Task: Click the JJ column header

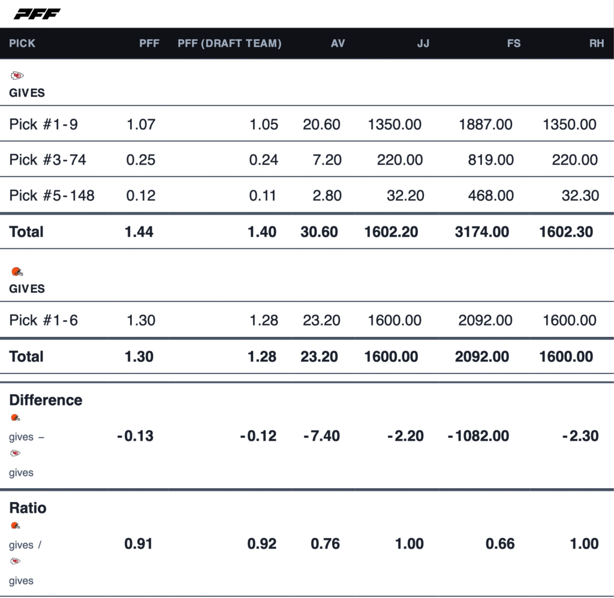Action: coord(423,43)
